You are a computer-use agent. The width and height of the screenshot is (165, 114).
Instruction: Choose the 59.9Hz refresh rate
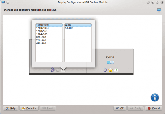click(x=78, y=28)
